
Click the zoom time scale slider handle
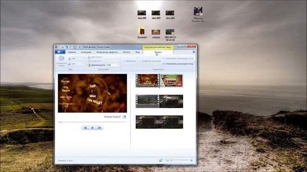pos(171,160)
